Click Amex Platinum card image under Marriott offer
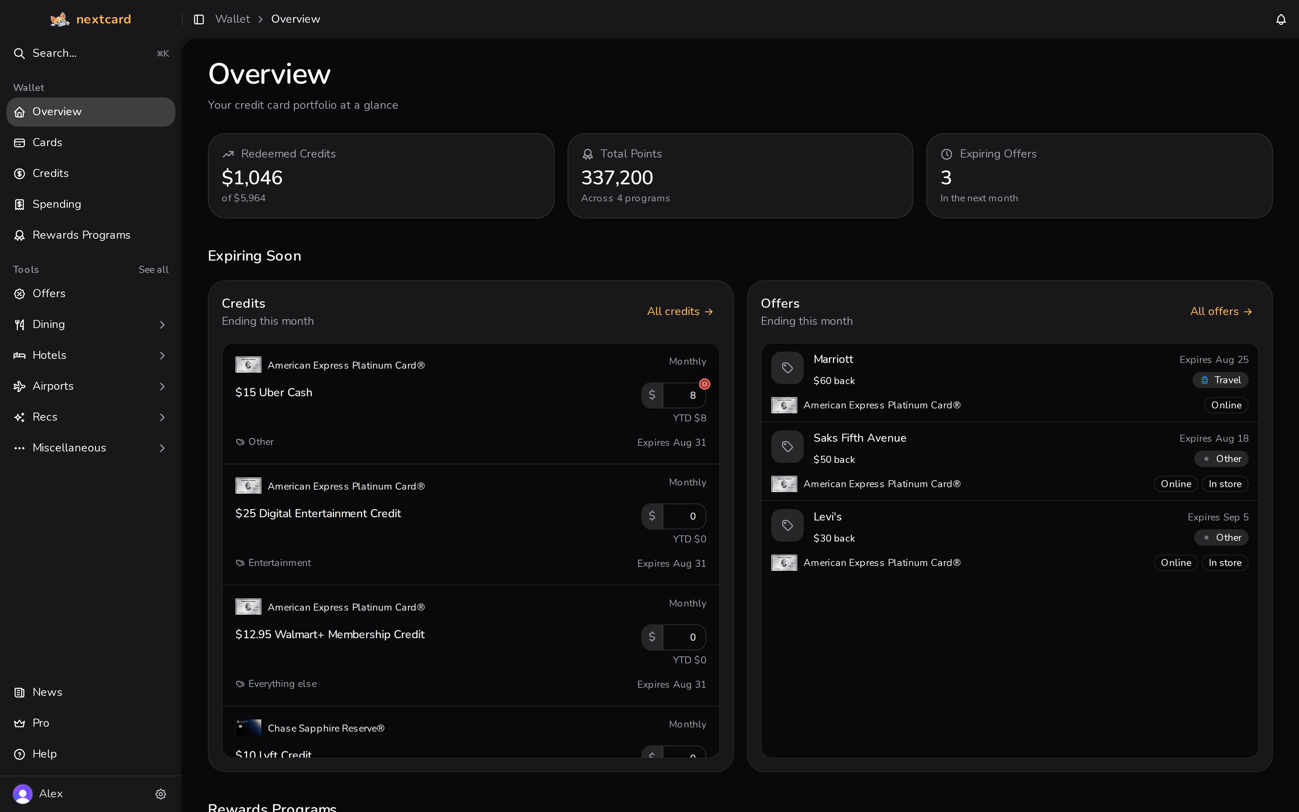This screenshot has width=1299, height=812. click(784, 405)
